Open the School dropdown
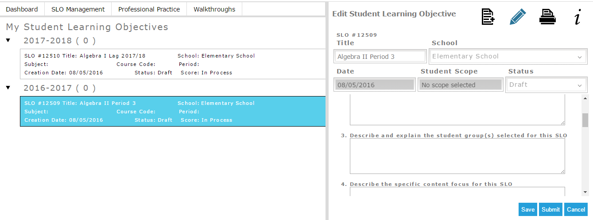The width and height of the screenshot is (593, 220). click(508, 57)
